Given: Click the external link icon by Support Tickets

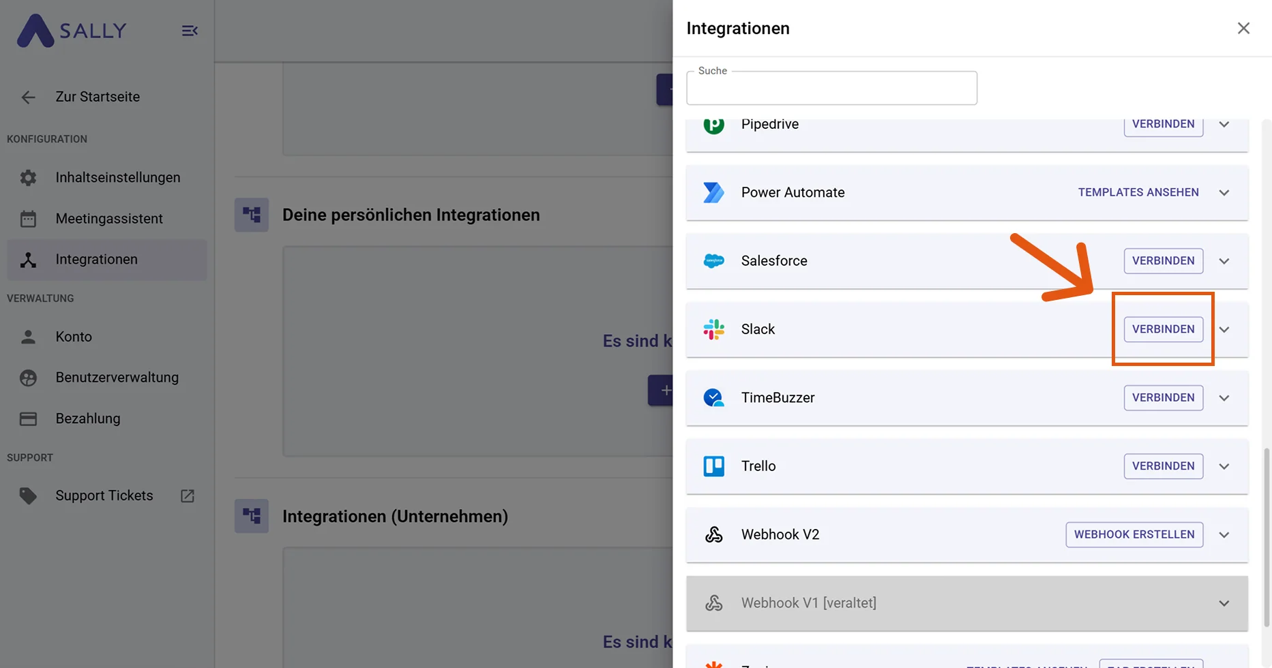Looking at the screenshot, I should (188, 496).
